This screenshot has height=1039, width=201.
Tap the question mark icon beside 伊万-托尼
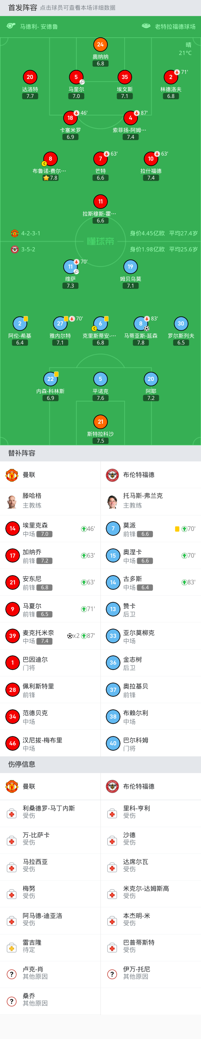pos(113,975)
